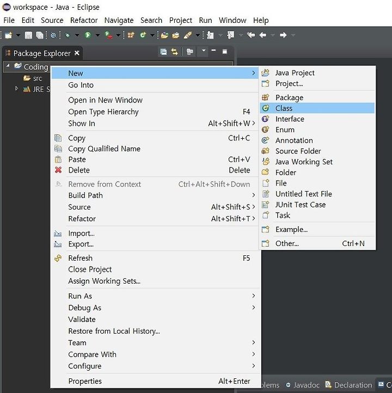Click the New Java Package toolbar icon
392x393 pixels.
[x=131, y=35]
